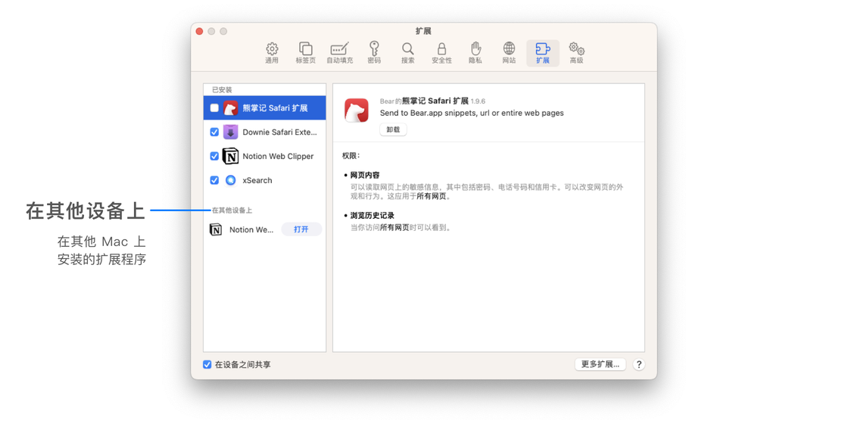848x424 pixels.
Task: Click the 更多扩展… button
Action: (x=600, y=365)
